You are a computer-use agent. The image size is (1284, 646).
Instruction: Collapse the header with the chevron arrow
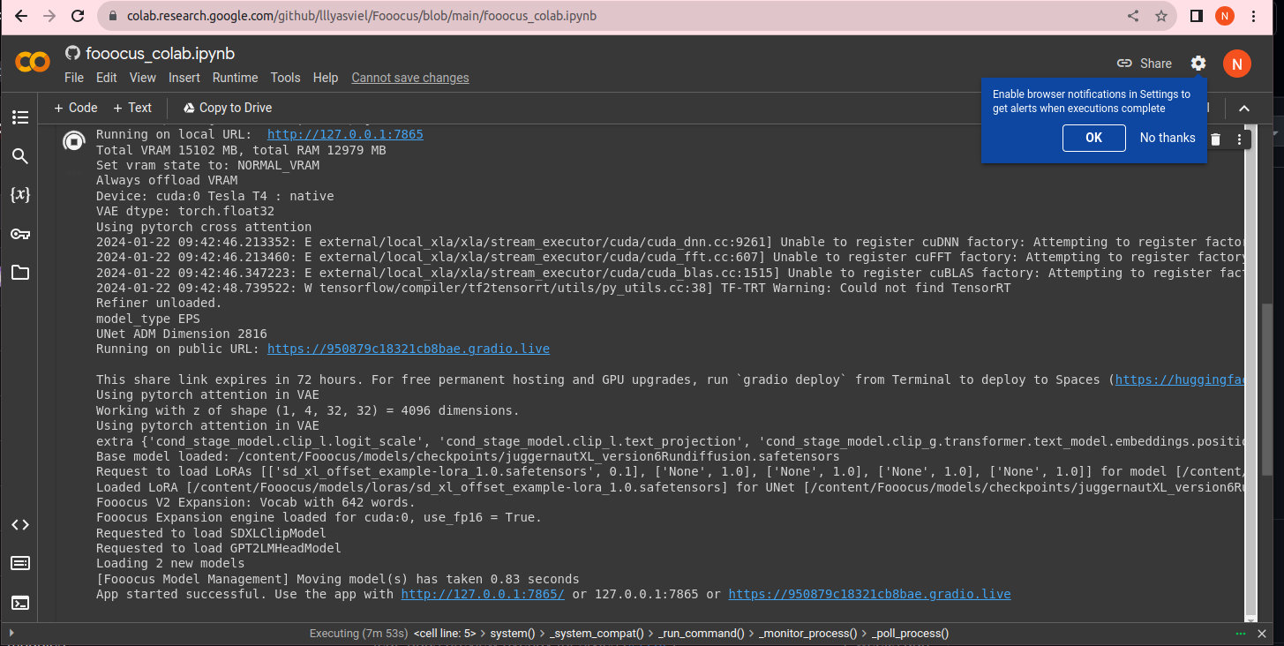(x=1243, y=108)
